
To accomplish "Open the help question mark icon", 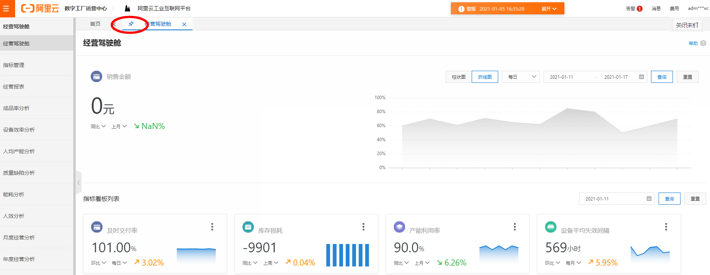I will point(703,43).
